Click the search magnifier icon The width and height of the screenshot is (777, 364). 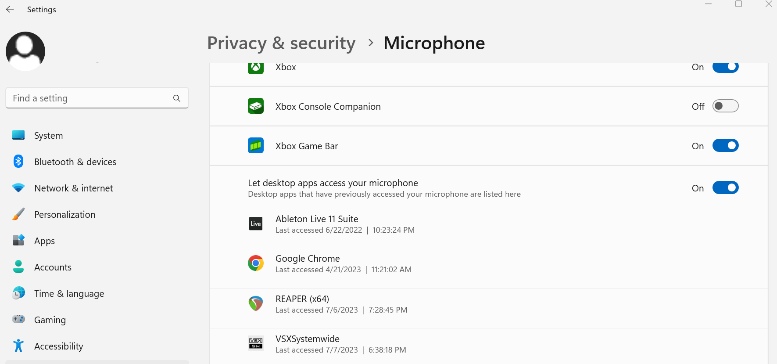(177, 98)
